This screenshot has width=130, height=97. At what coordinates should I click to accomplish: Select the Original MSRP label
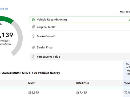click(x=46, y=27)
